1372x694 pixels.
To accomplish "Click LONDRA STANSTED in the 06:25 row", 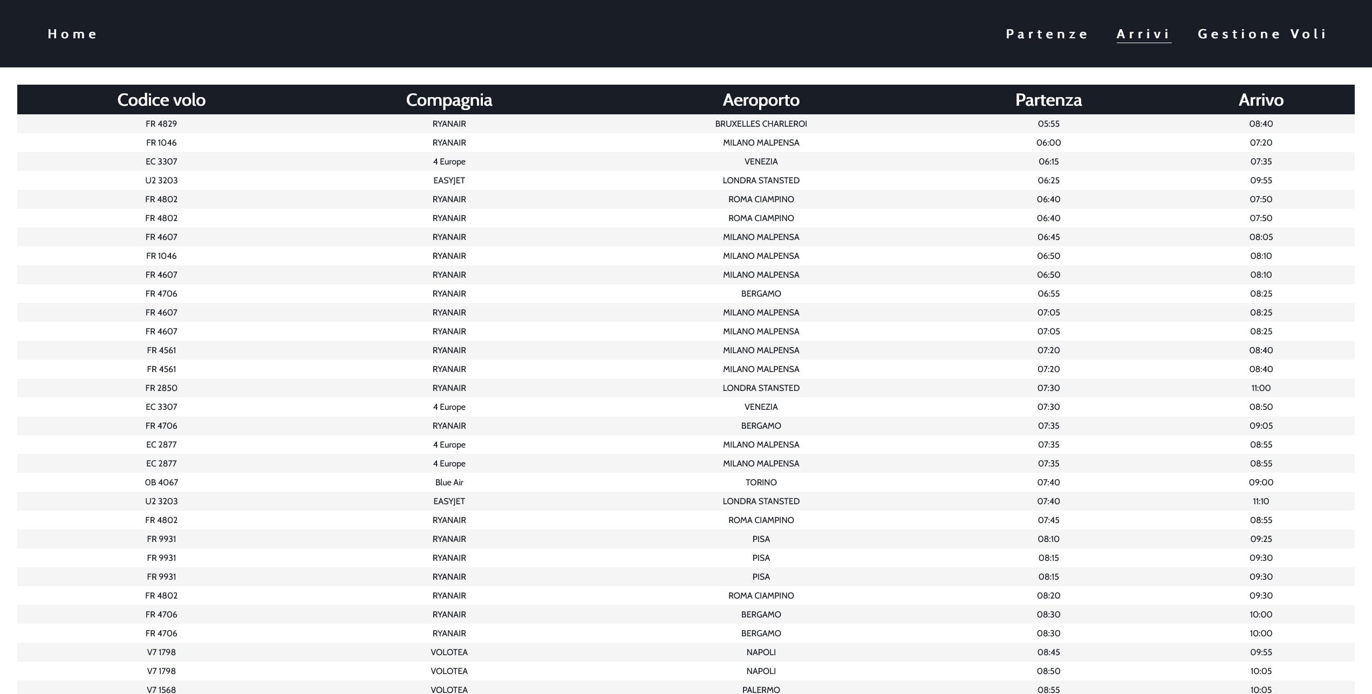I will pos(761,180).
